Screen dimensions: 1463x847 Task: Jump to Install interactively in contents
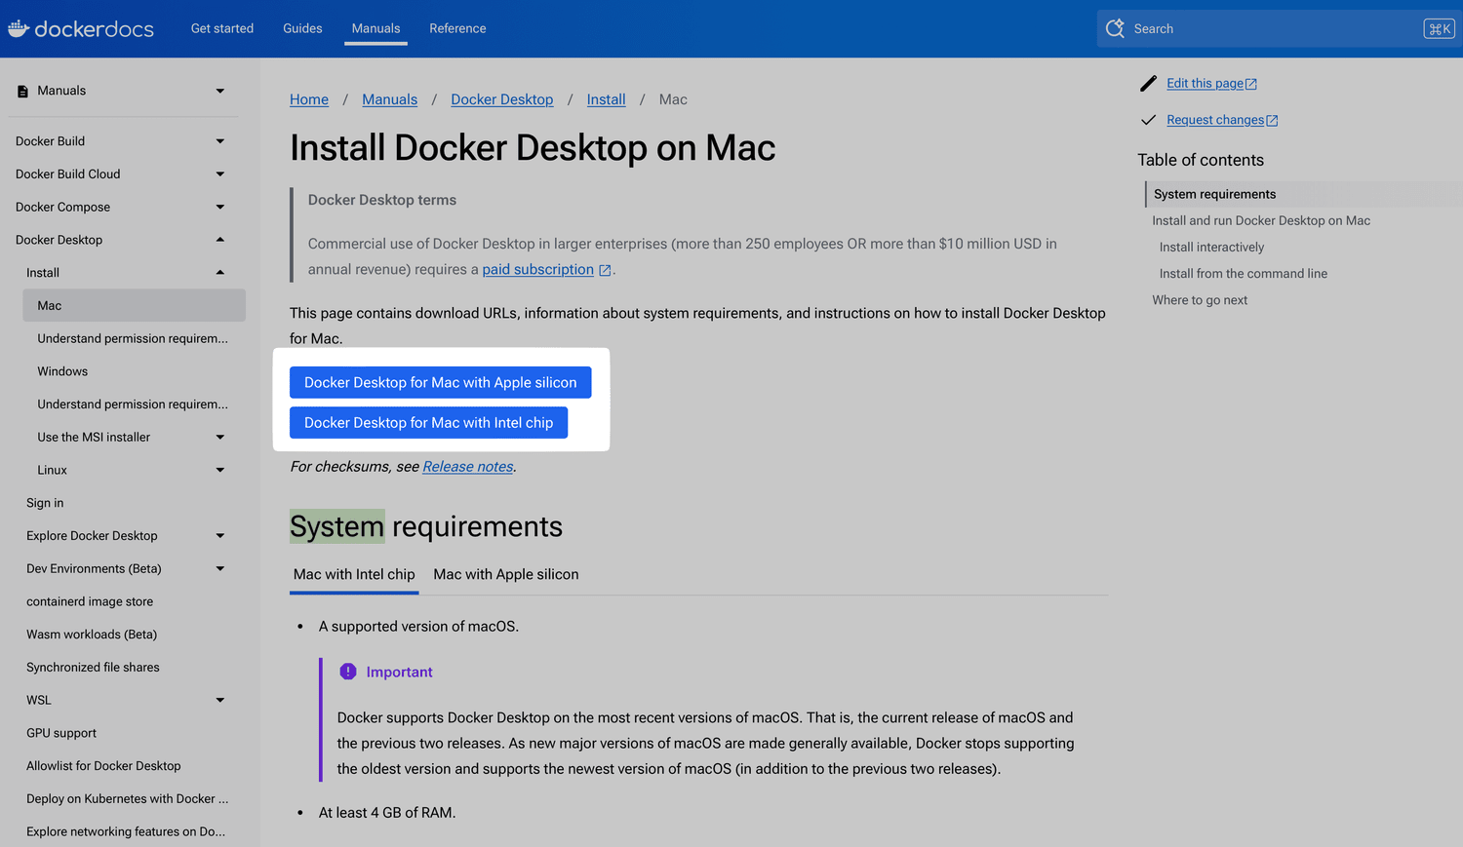tap(1211, 247)
